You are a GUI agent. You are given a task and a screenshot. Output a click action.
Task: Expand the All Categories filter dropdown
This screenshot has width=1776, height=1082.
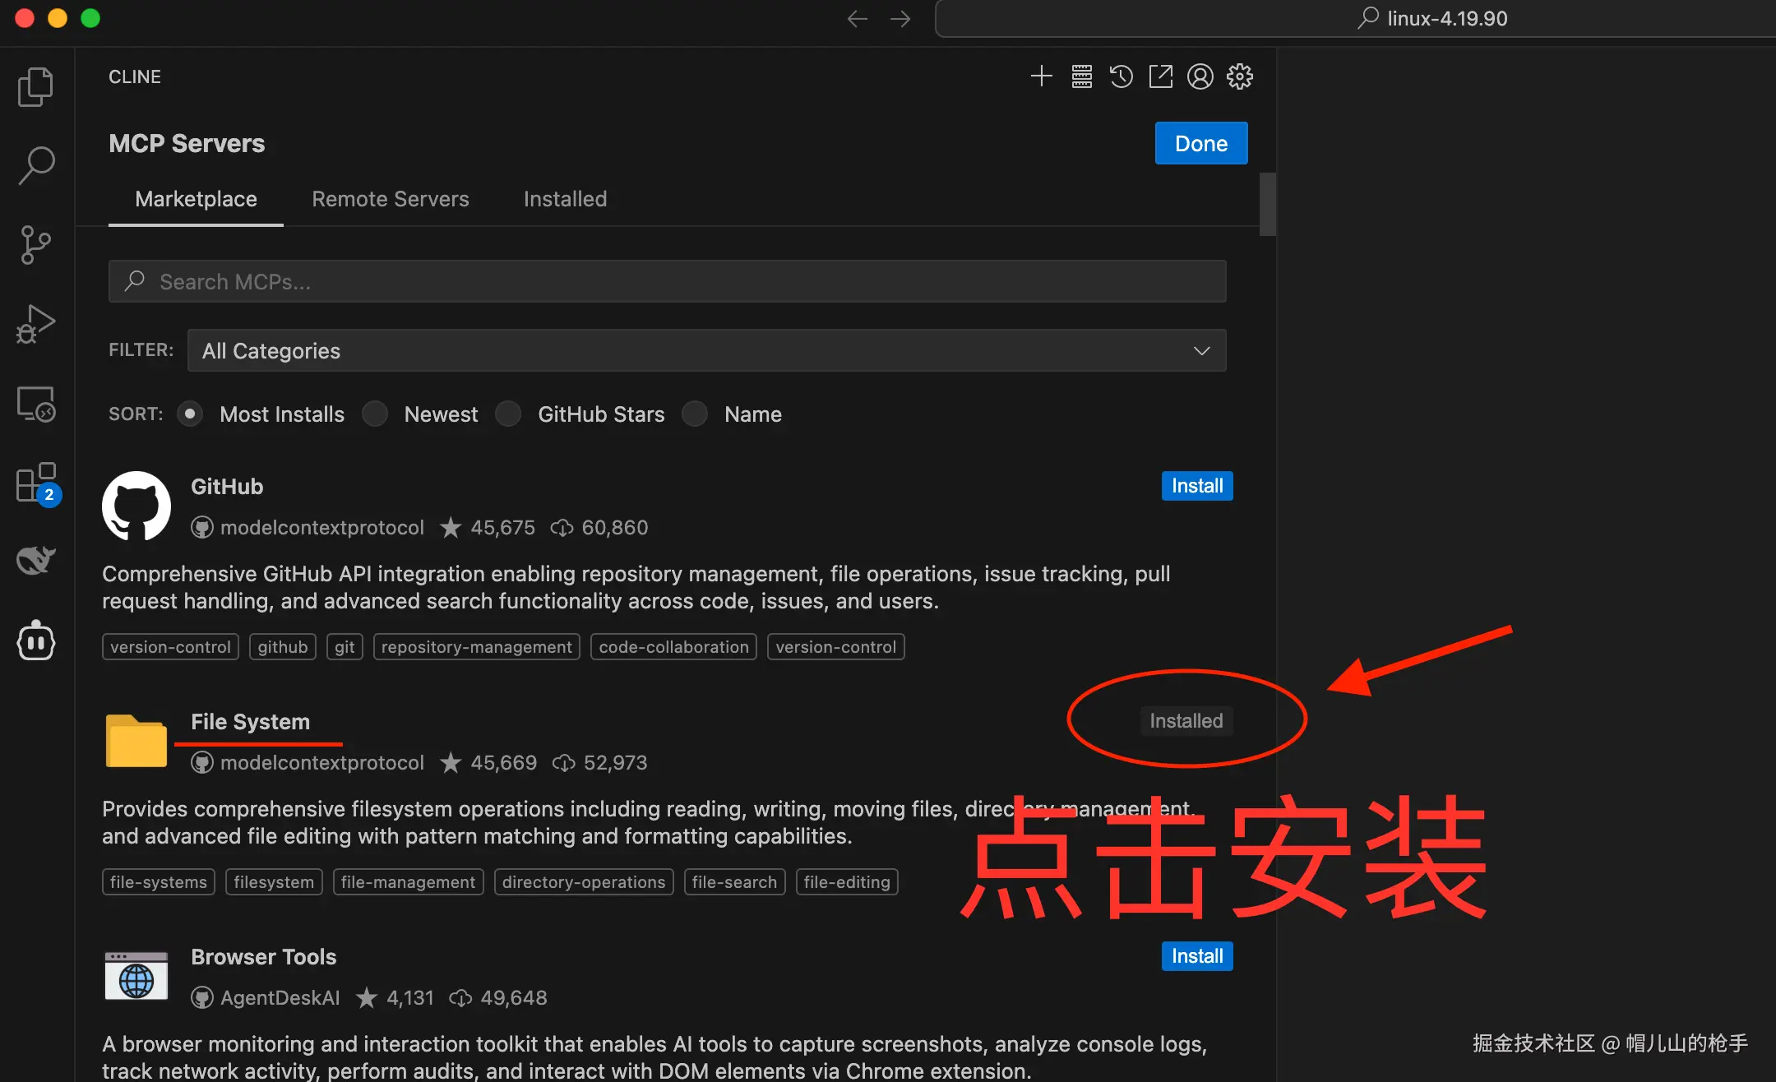706,350
